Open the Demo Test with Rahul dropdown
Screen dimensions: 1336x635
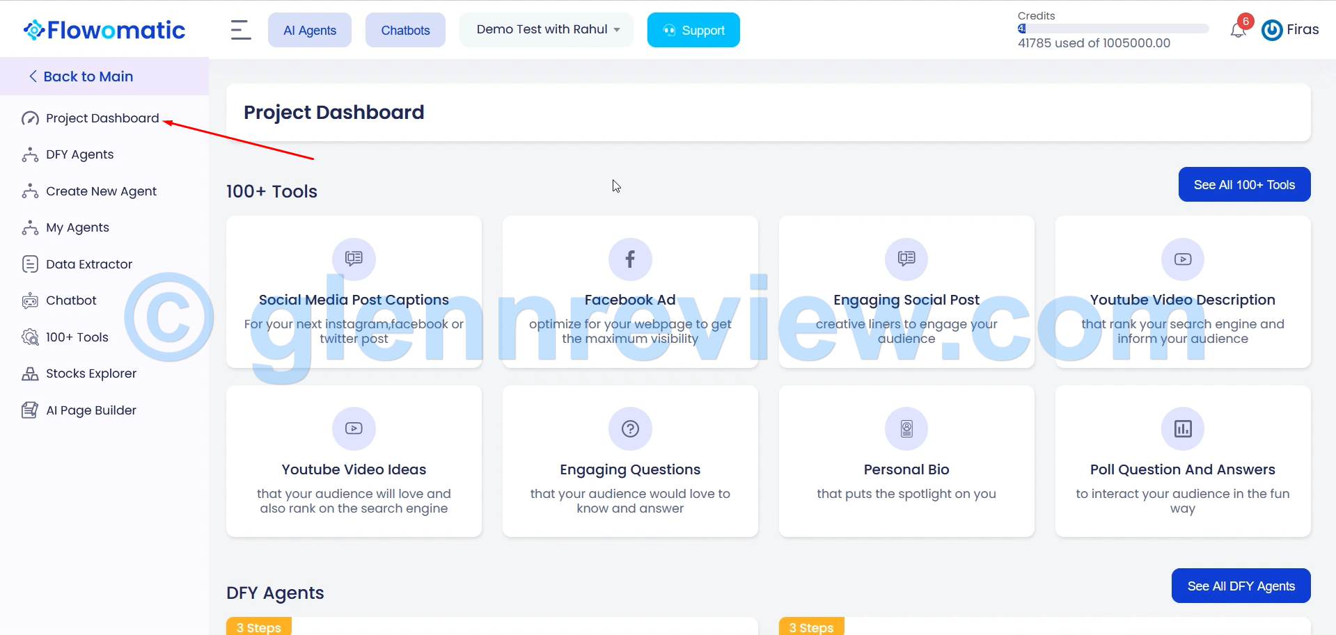[547, 30]
